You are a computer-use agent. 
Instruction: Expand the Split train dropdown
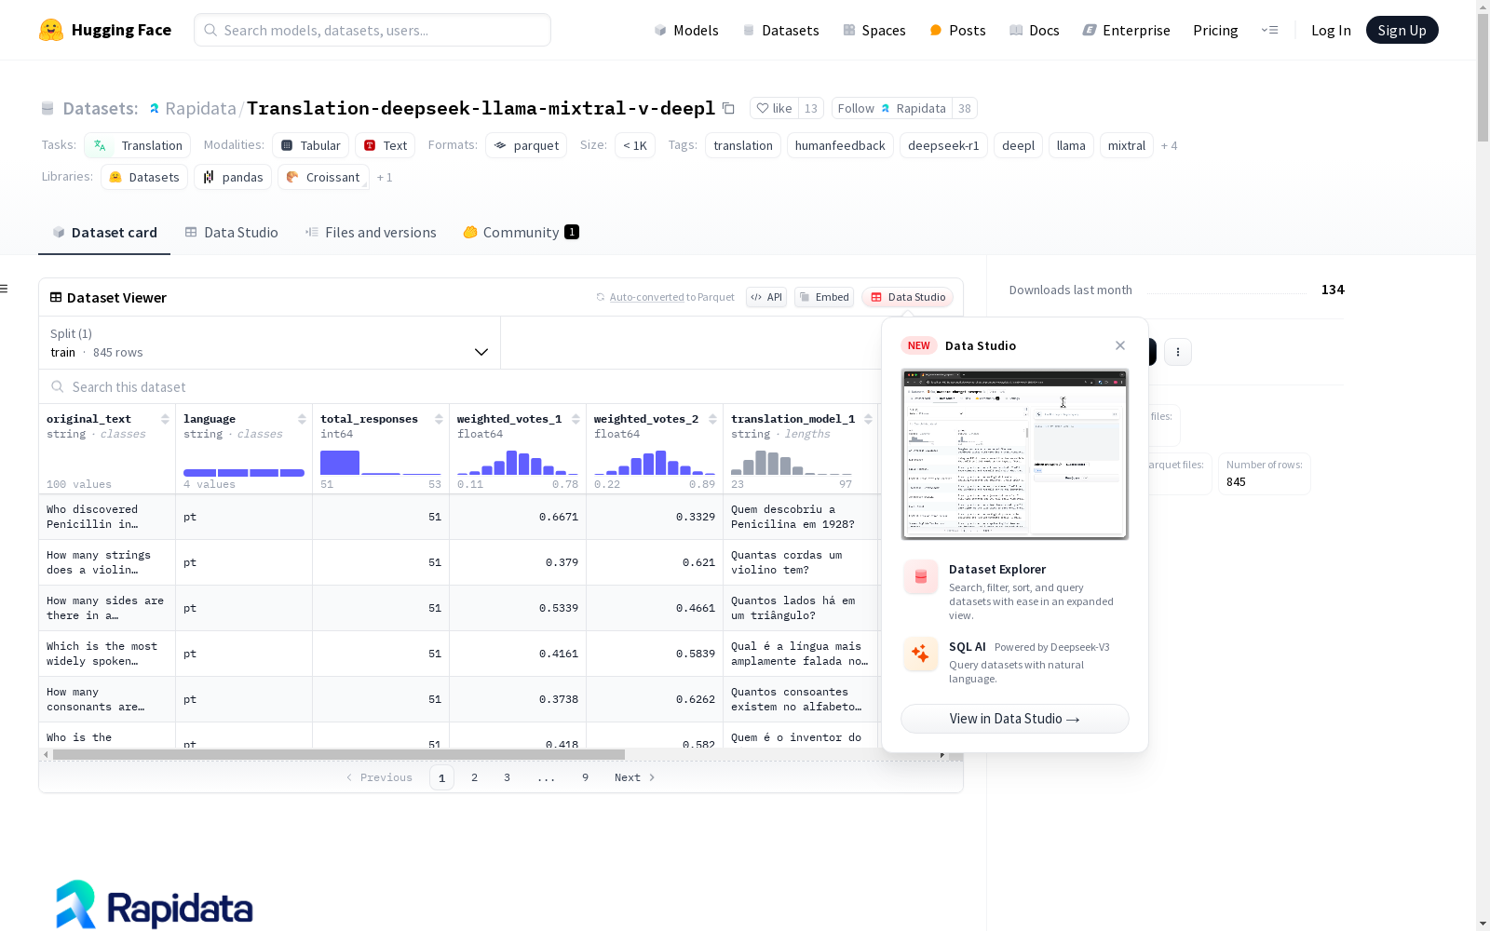click(270, 343)
